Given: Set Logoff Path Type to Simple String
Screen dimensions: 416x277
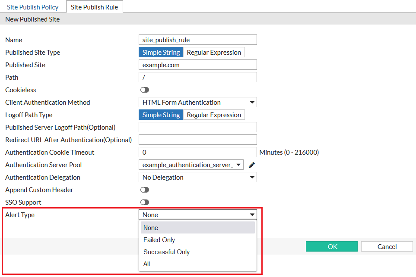Looking at the screenshot, I should click(x=161, y=115).
